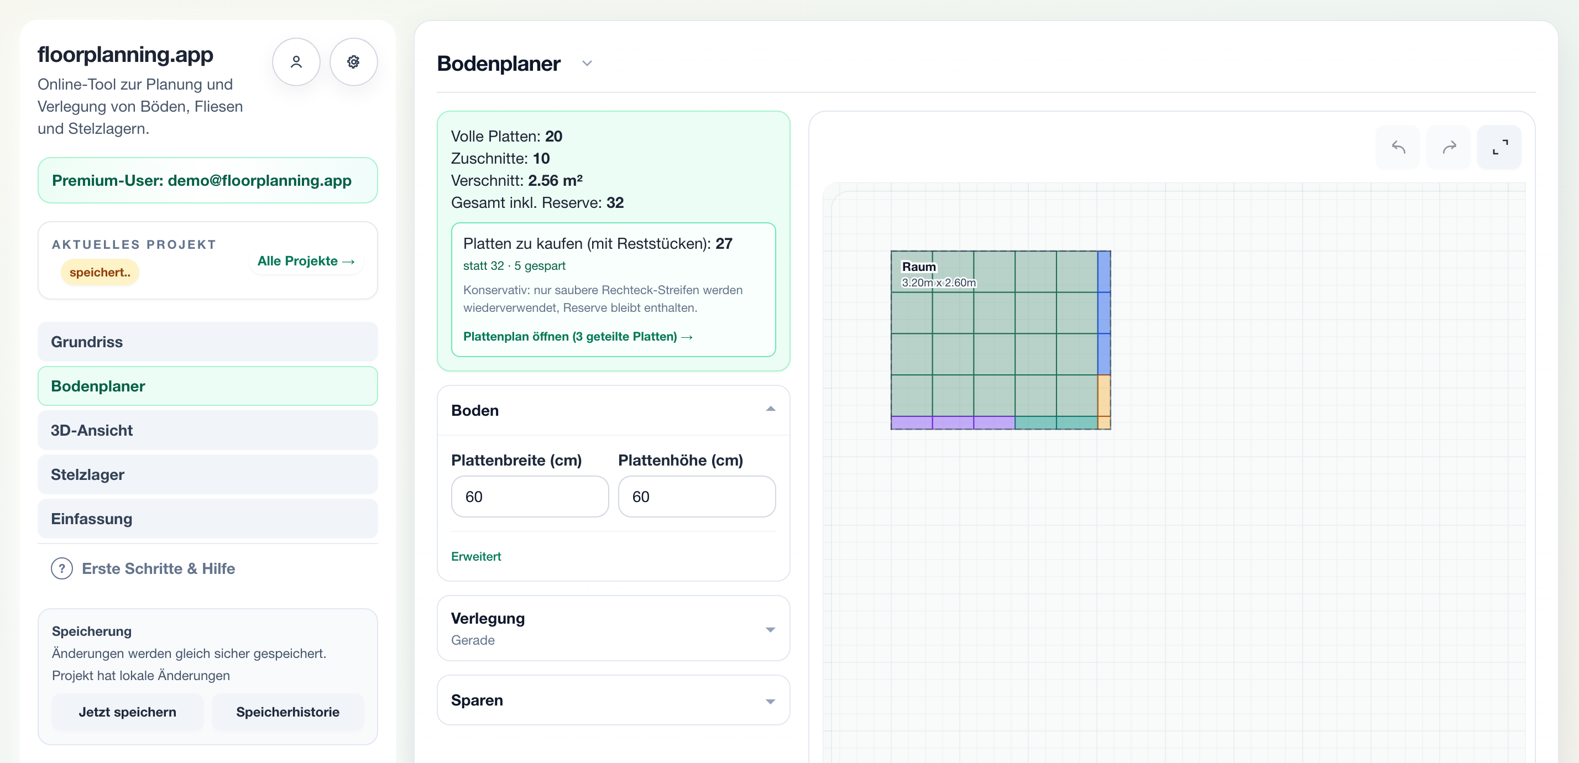This screenshot has height=763, width=1579.
Task: Open the settings gear icon
Action: click(353, 62)
